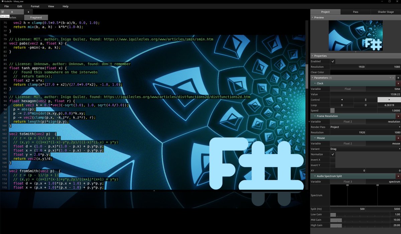Collapse the Audio Spectrum Split group
This screenshot has height=234, width=401.
314,176
